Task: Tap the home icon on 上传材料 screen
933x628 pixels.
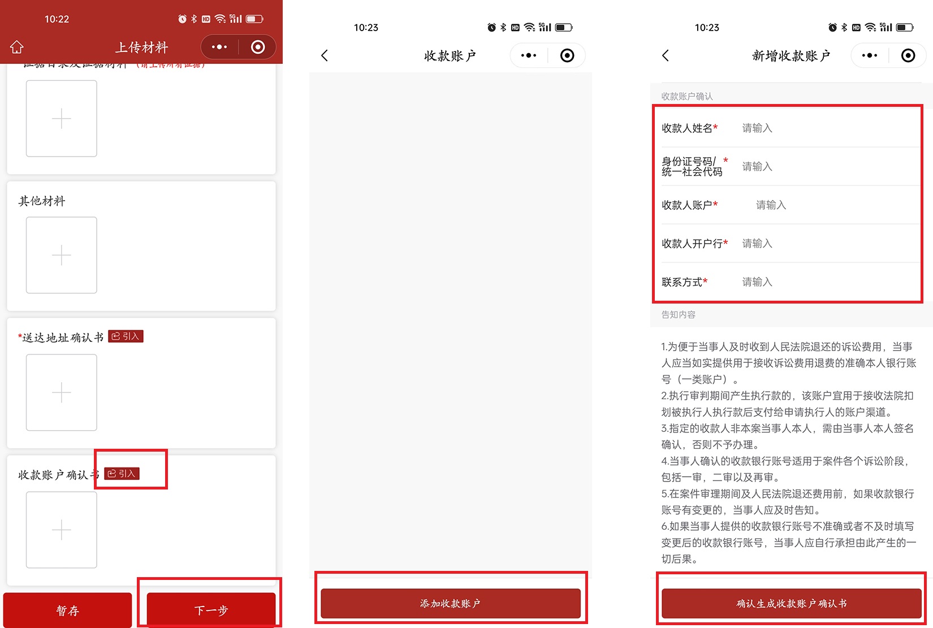Action: (17, 47)
